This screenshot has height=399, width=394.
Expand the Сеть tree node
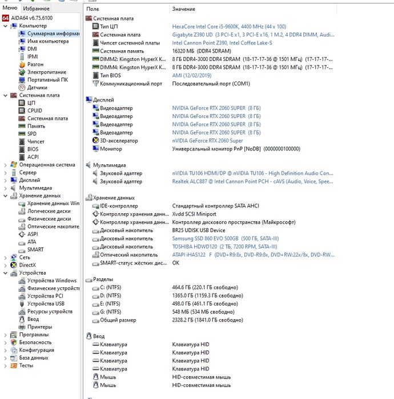coord(5,258)
